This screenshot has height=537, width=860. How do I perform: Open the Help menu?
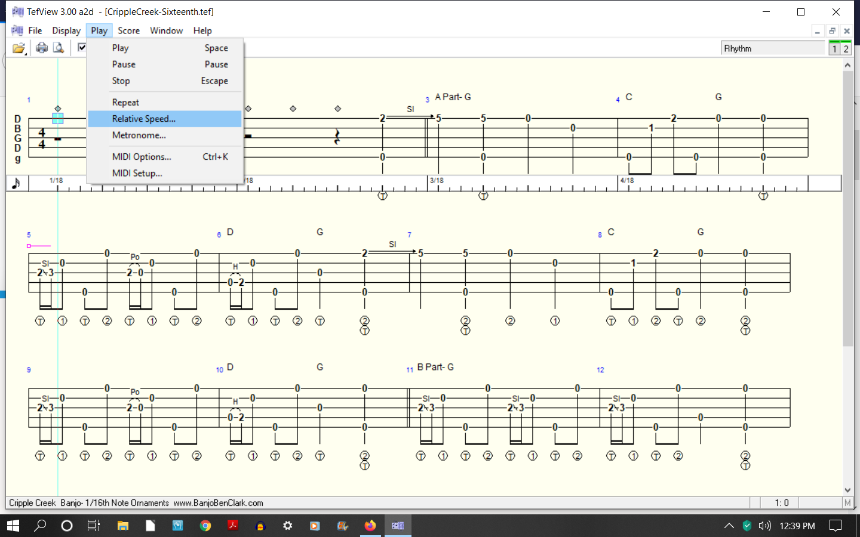(x=202, y=30)
